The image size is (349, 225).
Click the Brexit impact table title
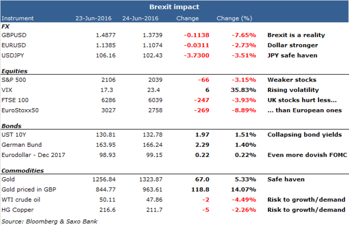pos(174,7)
